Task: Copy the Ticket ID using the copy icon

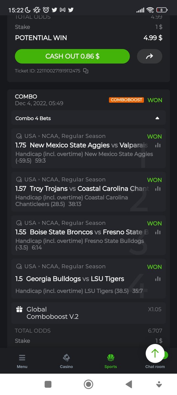Action: (x=86, y=70)
